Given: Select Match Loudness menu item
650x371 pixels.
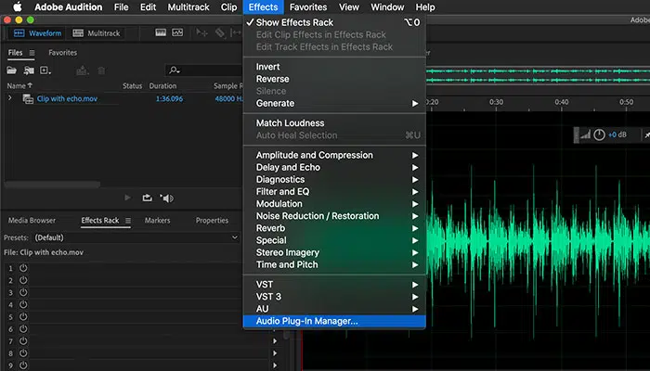Looking at the screenshot, I should coord(334,123).
